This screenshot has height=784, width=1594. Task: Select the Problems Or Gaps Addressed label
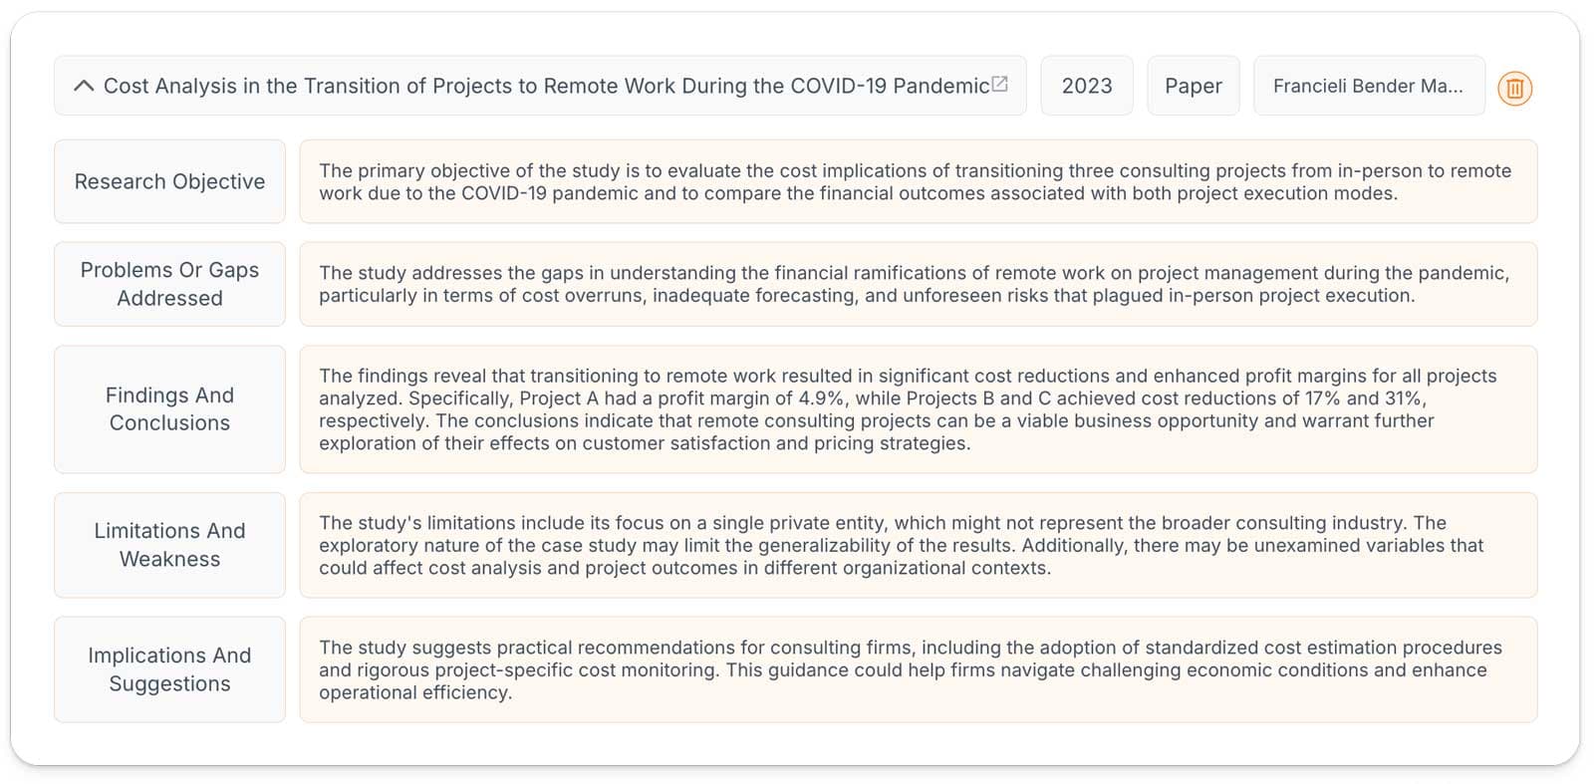coord(169,284)
